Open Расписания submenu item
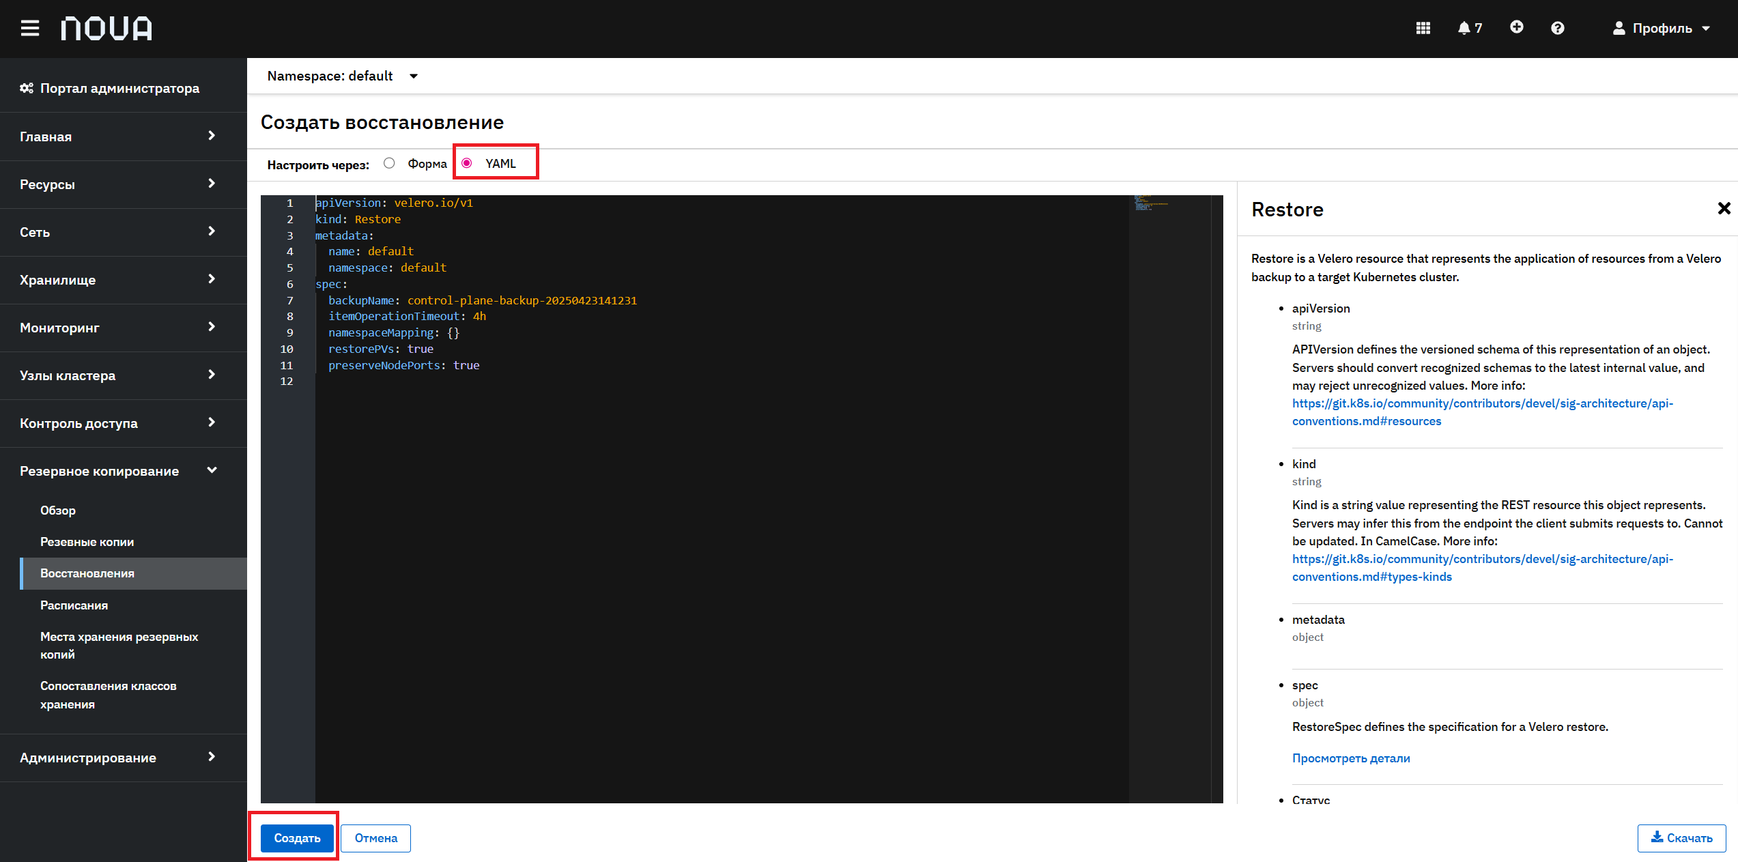Screen dimensions: 1738x862 click(x=74, y=605)
